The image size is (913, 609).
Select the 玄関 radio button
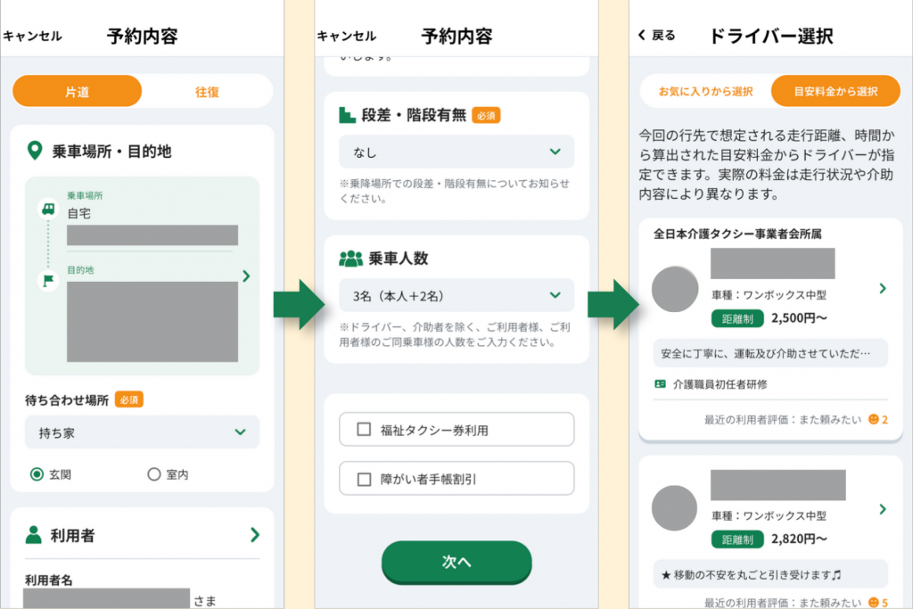click(x=37, y=474)
